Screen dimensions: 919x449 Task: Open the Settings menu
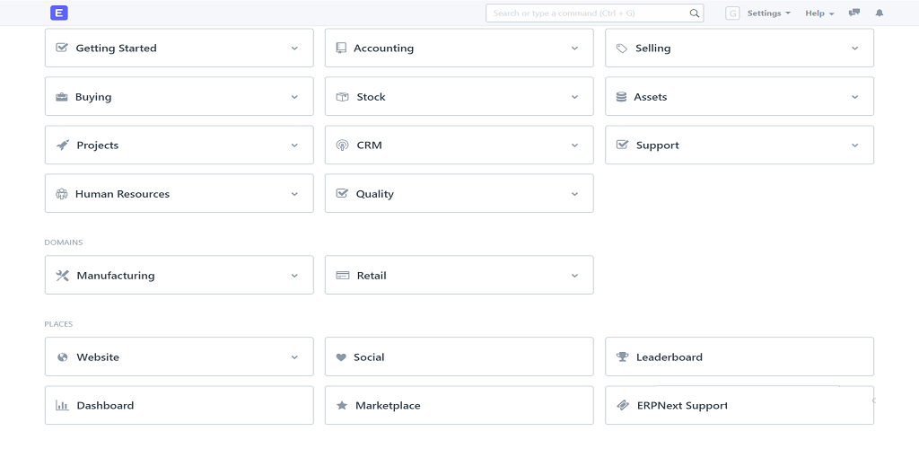click(x=769, y=13)
